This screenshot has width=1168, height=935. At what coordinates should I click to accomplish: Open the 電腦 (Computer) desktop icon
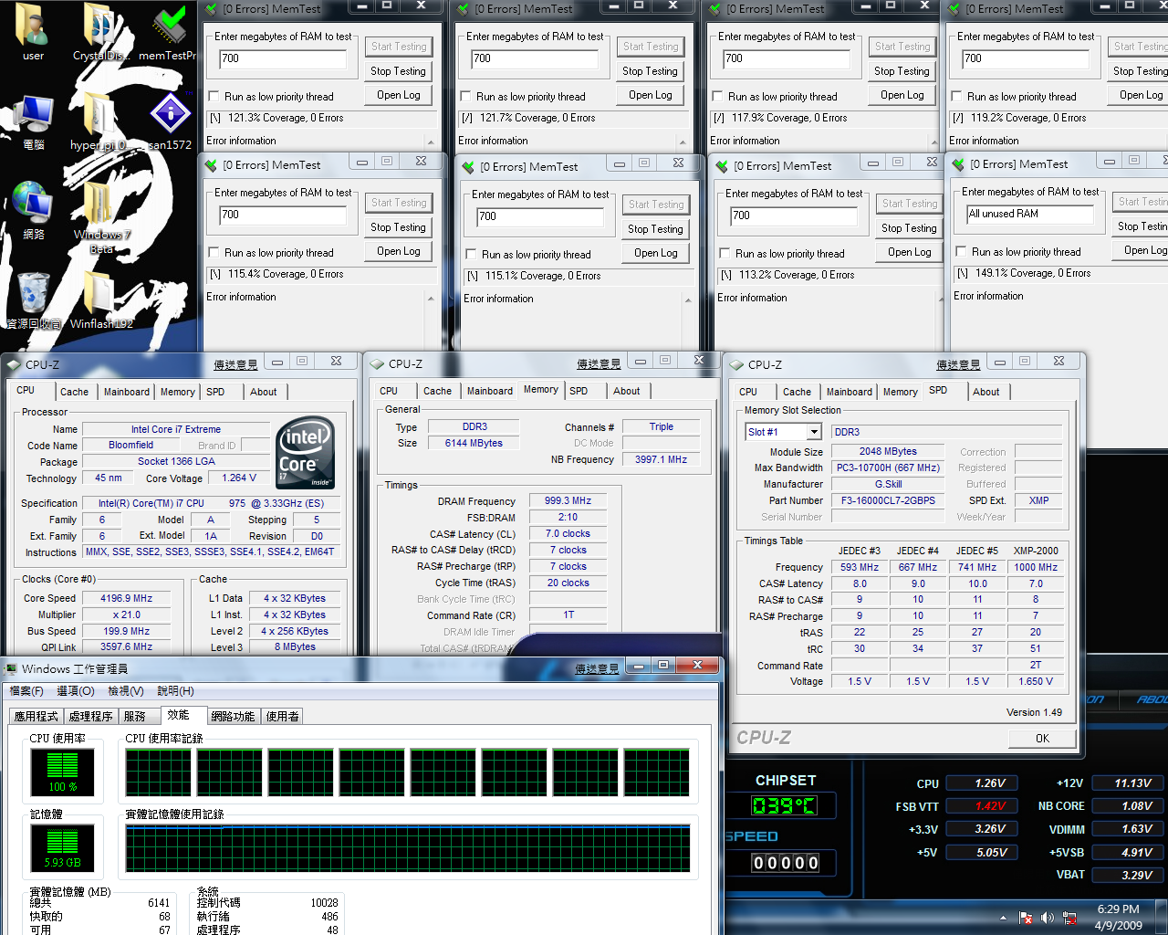[x=33, y=121]
